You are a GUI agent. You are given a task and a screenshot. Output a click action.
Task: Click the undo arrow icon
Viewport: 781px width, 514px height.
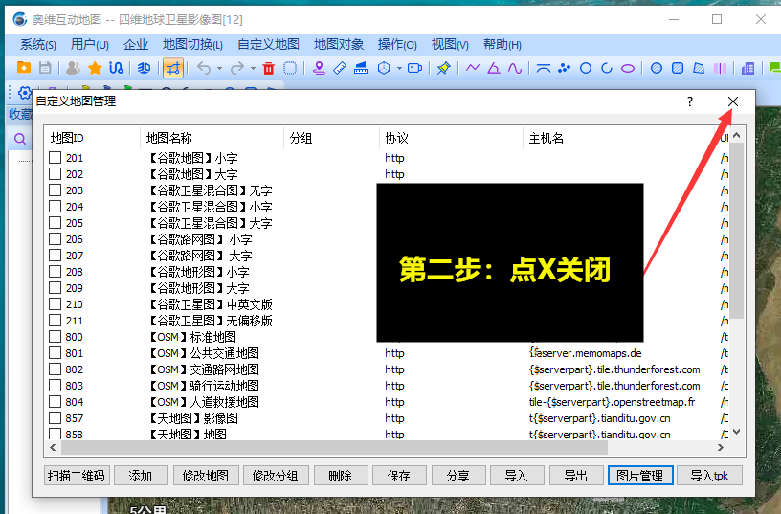point(203,68)
